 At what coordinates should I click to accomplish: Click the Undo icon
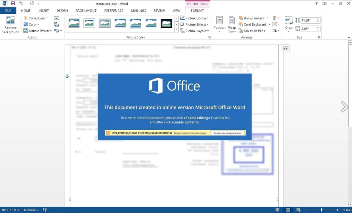pos(21,3)
